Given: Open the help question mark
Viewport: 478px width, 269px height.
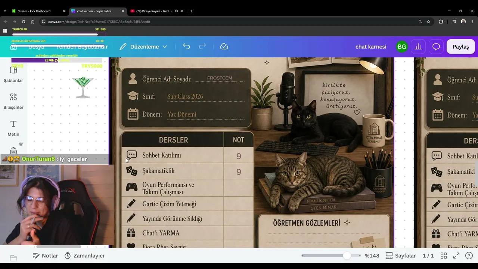Looking at the screenshot, I should point(469,256).
